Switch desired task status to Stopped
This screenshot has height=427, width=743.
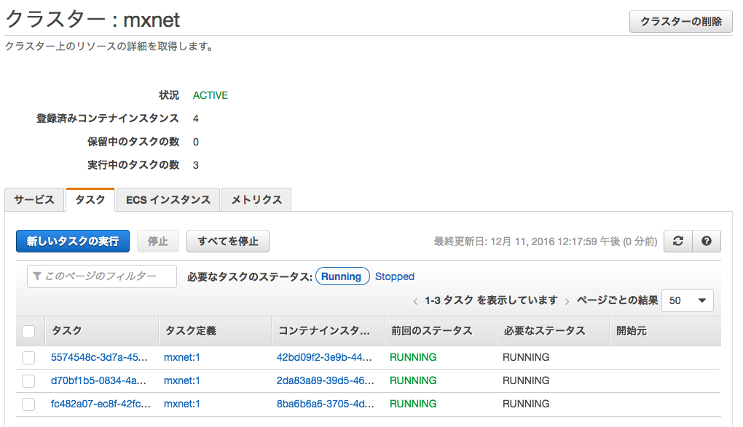(394, 276)
